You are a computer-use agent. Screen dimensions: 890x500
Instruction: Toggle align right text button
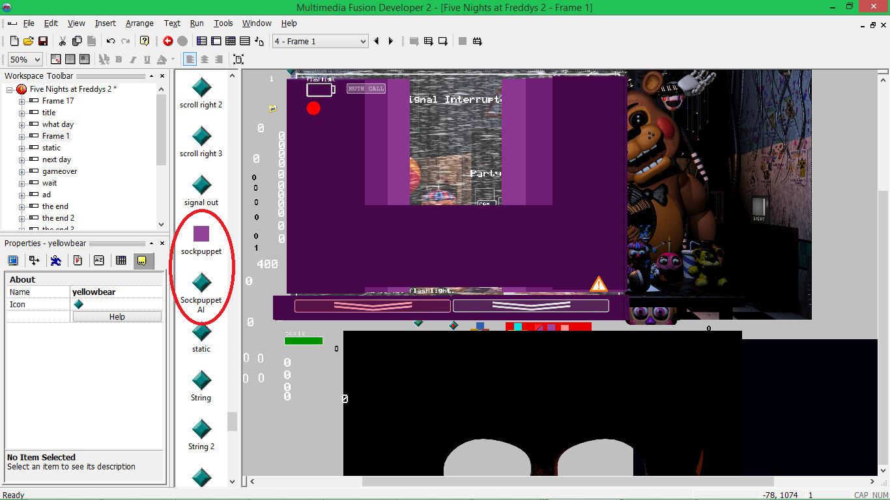(219, 59)
